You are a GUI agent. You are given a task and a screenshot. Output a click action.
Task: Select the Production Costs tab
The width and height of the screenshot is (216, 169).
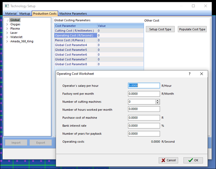pyautogui.click(x=45, y=14)
